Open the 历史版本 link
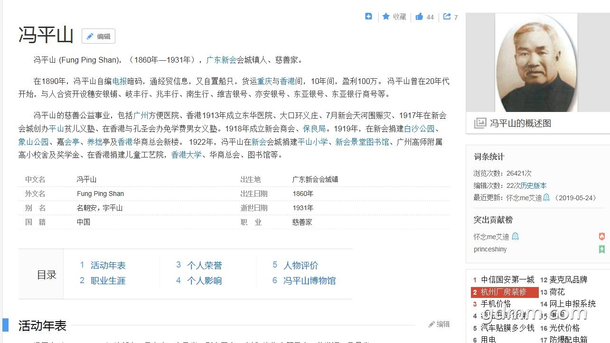Screen dimensions: 610x343 (x=534, y=185)
